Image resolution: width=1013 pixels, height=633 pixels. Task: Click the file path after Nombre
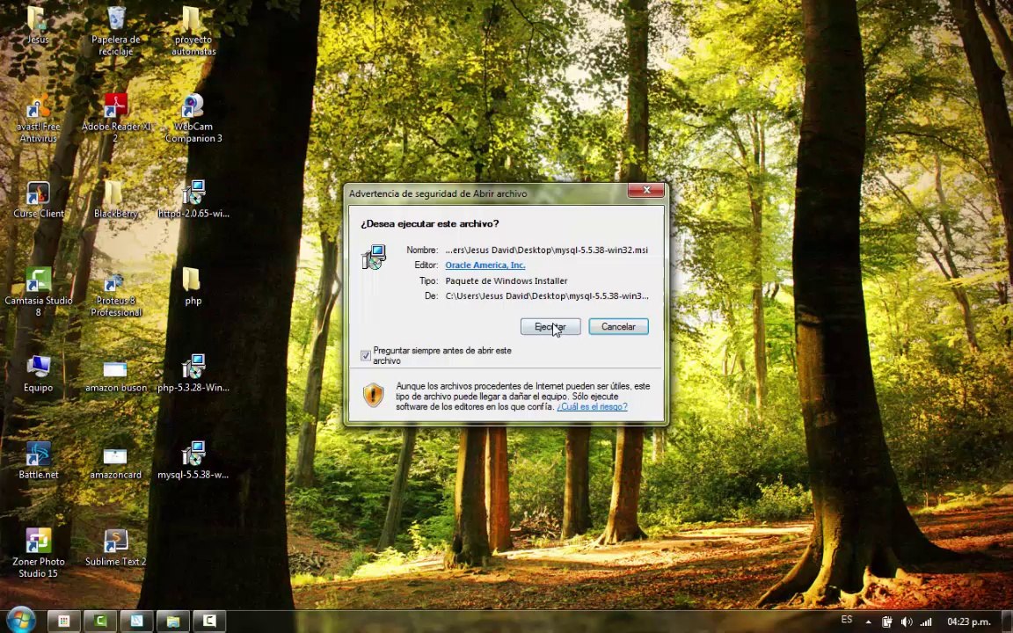click(x=547, y=250)
